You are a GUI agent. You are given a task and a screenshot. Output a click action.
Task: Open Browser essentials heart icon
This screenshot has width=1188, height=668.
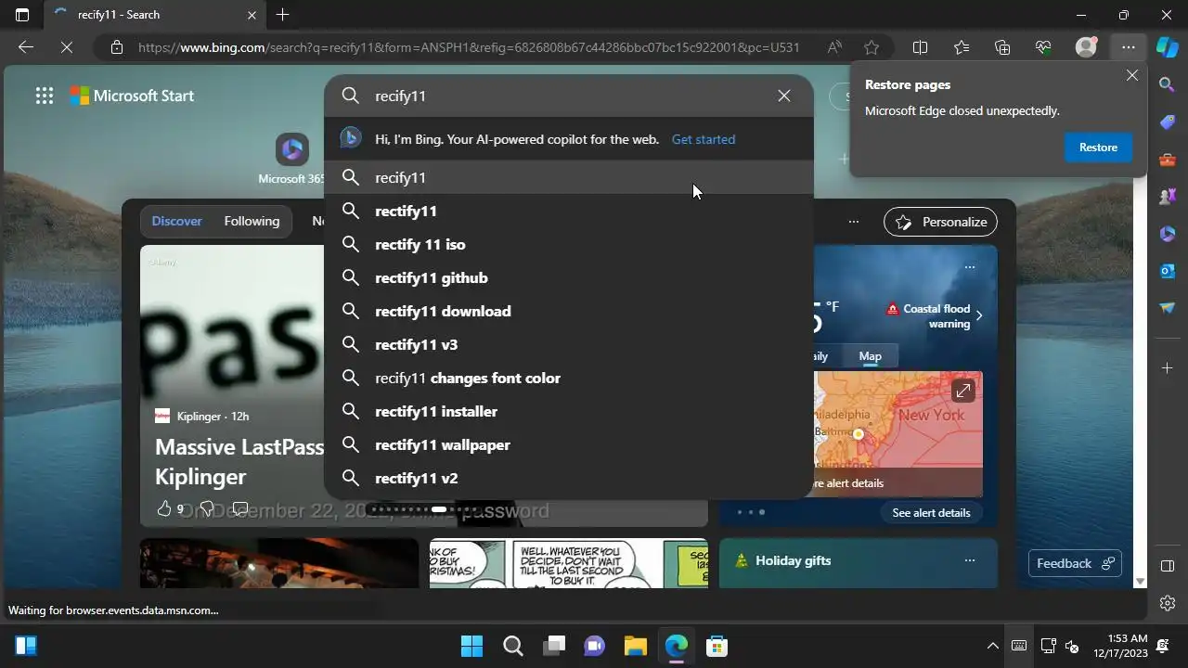(x=1043, y=47)
